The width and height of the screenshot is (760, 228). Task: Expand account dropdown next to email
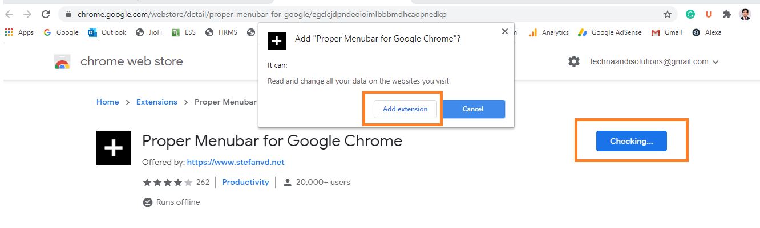[715, 62]
